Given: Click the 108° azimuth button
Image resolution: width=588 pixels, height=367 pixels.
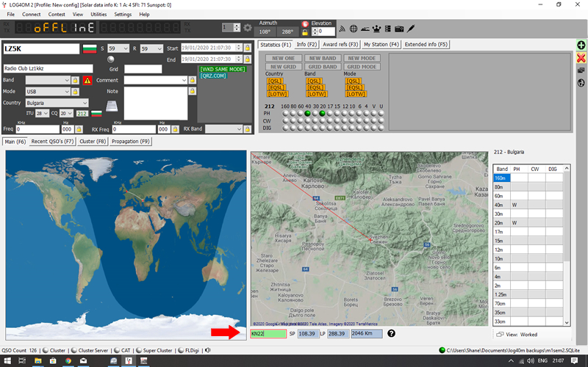Looking at the screenshot, I should (x=265, y=32).
